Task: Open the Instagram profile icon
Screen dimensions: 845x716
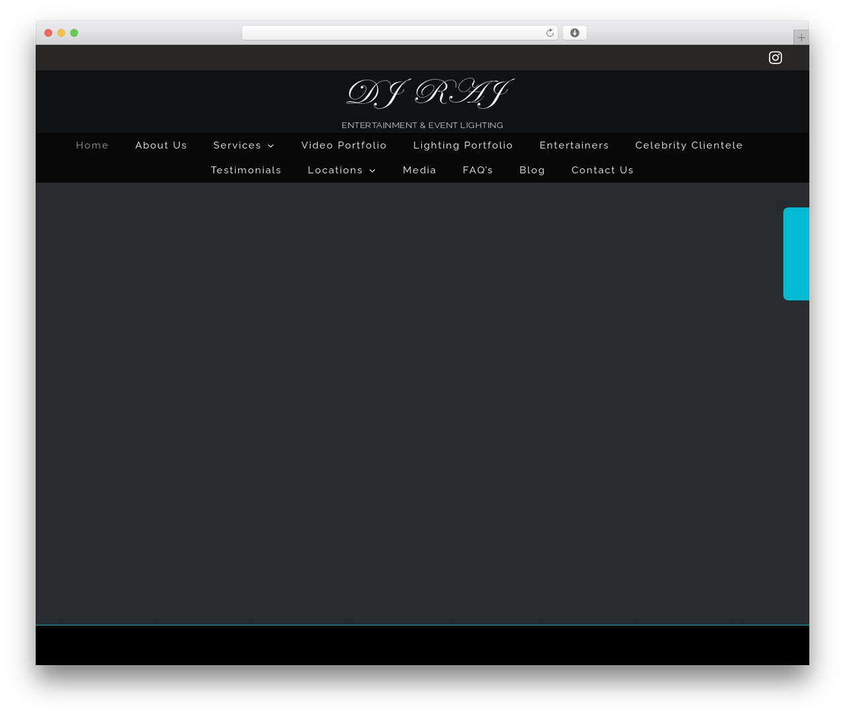Action: point(776,57)
